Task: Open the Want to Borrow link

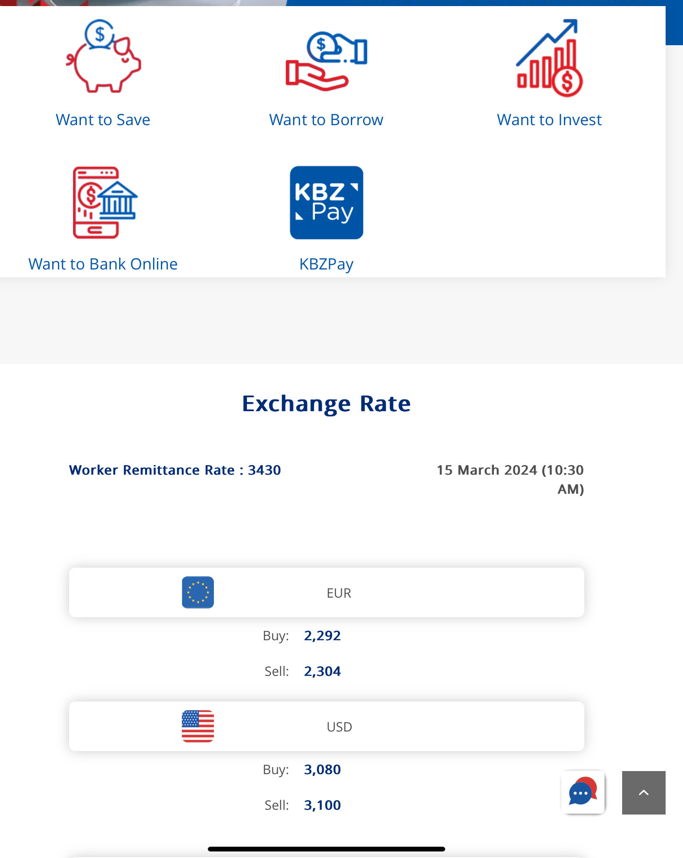Action: point(326,120)
